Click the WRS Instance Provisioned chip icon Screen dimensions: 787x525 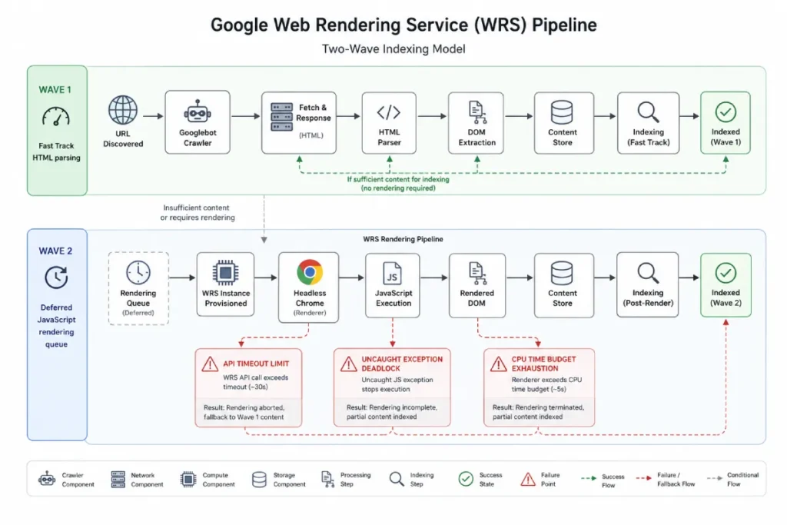coord(225,273)
